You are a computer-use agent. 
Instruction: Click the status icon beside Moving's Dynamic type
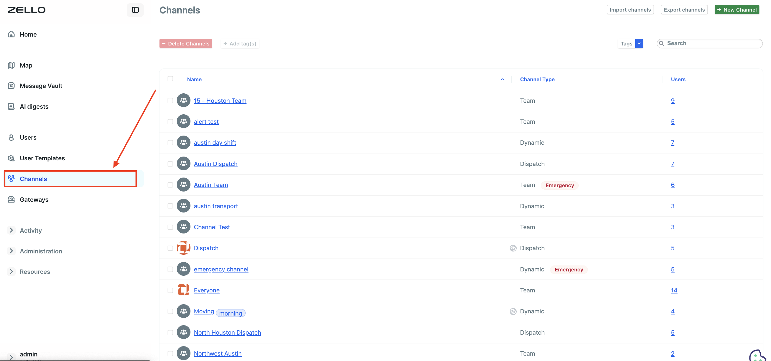pyautogui.click(x=513, y=312)
